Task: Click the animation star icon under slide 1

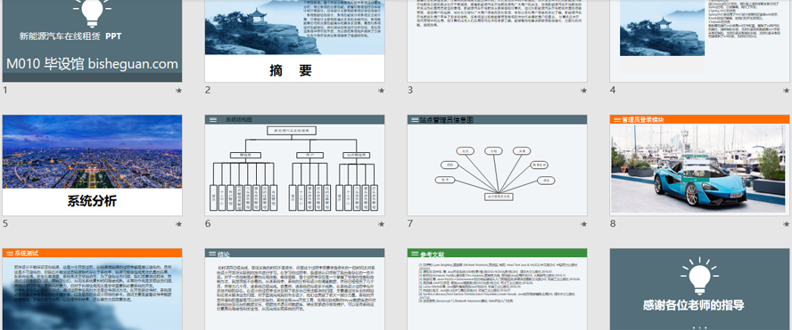Action: point(178,91)
